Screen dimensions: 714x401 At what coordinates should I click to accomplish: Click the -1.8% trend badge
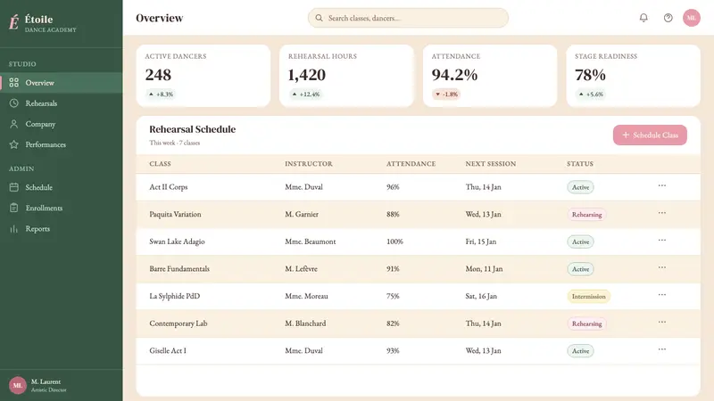tap(447, 94)
